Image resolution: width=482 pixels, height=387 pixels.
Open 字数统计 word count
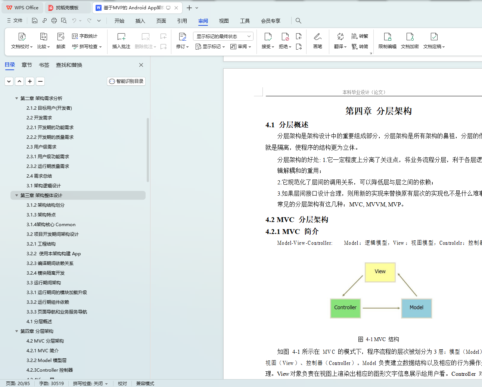click(x=85, y=36)
